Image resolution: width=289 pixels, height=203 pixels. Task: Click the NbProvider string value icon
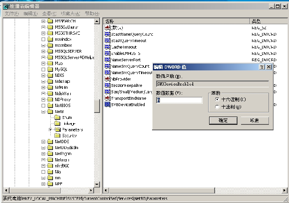point(107,79)
